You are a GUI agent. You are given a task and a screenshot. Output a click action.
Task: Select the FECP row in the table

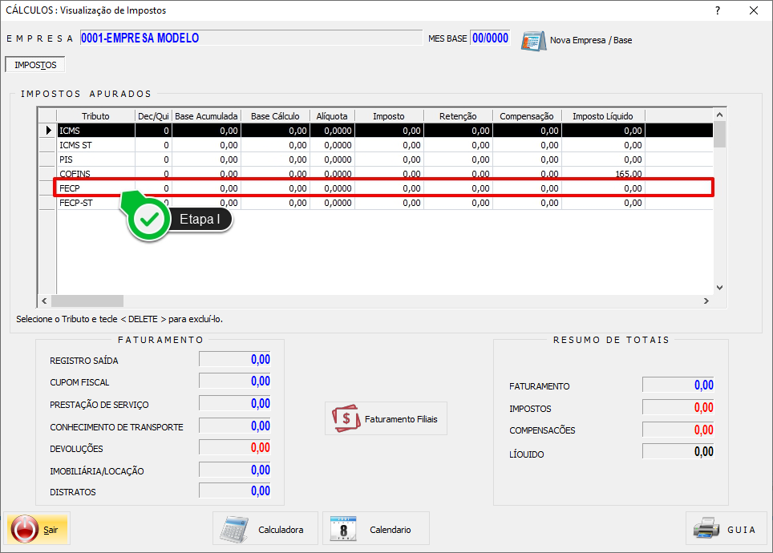[95, 188]
